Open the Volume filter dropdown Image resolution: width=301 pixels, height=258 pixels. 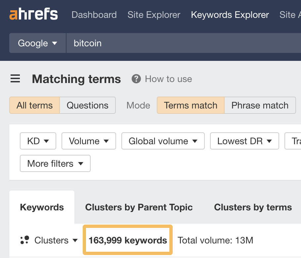click(89, 141)
